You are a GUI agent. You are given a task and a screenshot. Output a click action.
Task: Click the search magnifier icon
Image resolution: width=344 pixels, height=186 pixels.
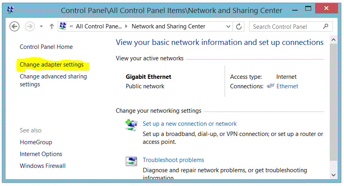pyautogui.click(x=326, y=26)
